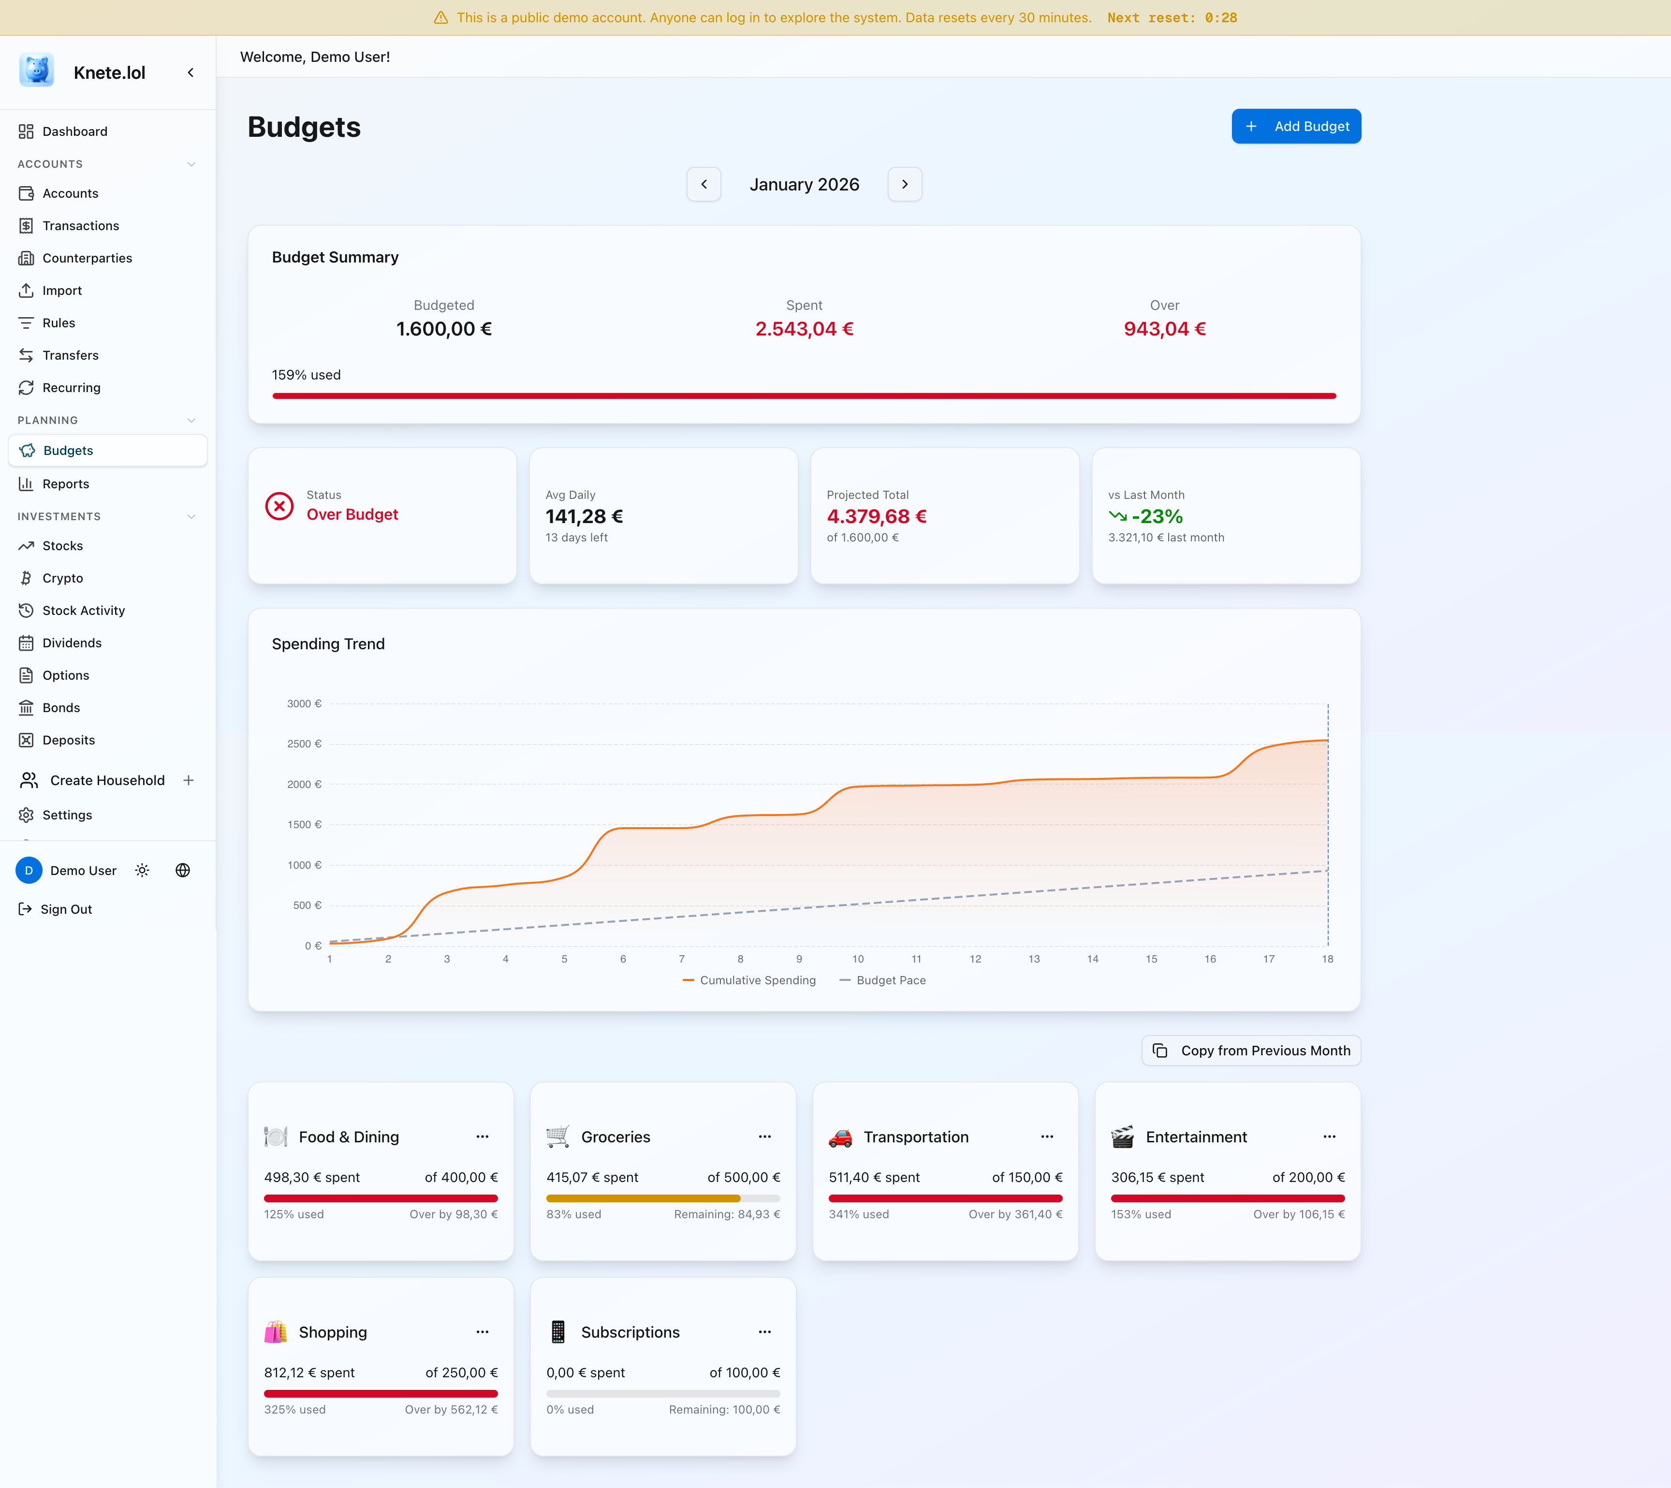
Task: Open the language globe toggle
Action: point(182,870)
